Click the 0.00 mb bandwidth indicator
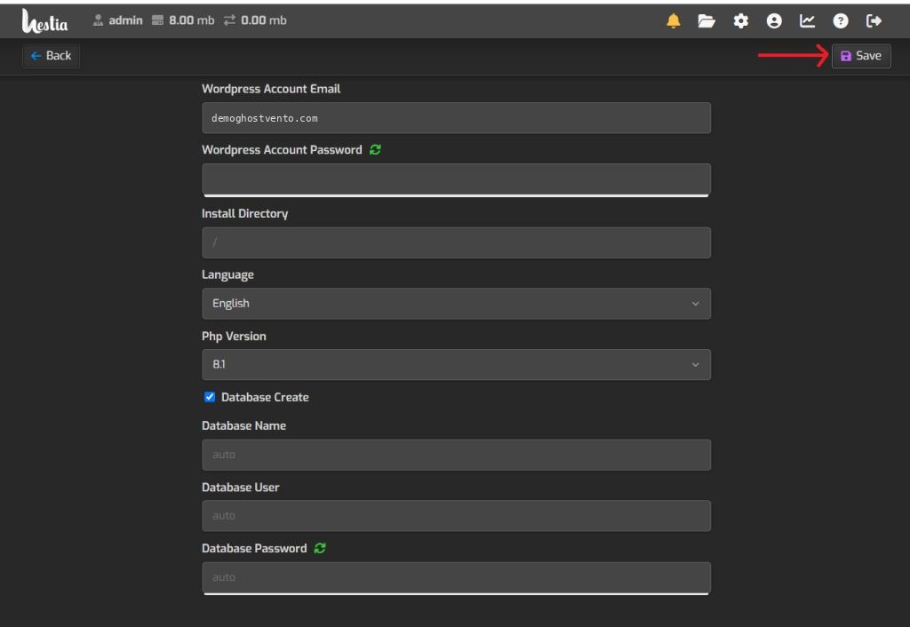 click(255, 20)
